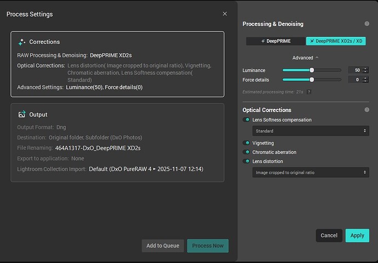Image resolution: width=378 pixels, height=263 pixels.
Task: Click the Output Format Dng line
Action: coord(42,127)
